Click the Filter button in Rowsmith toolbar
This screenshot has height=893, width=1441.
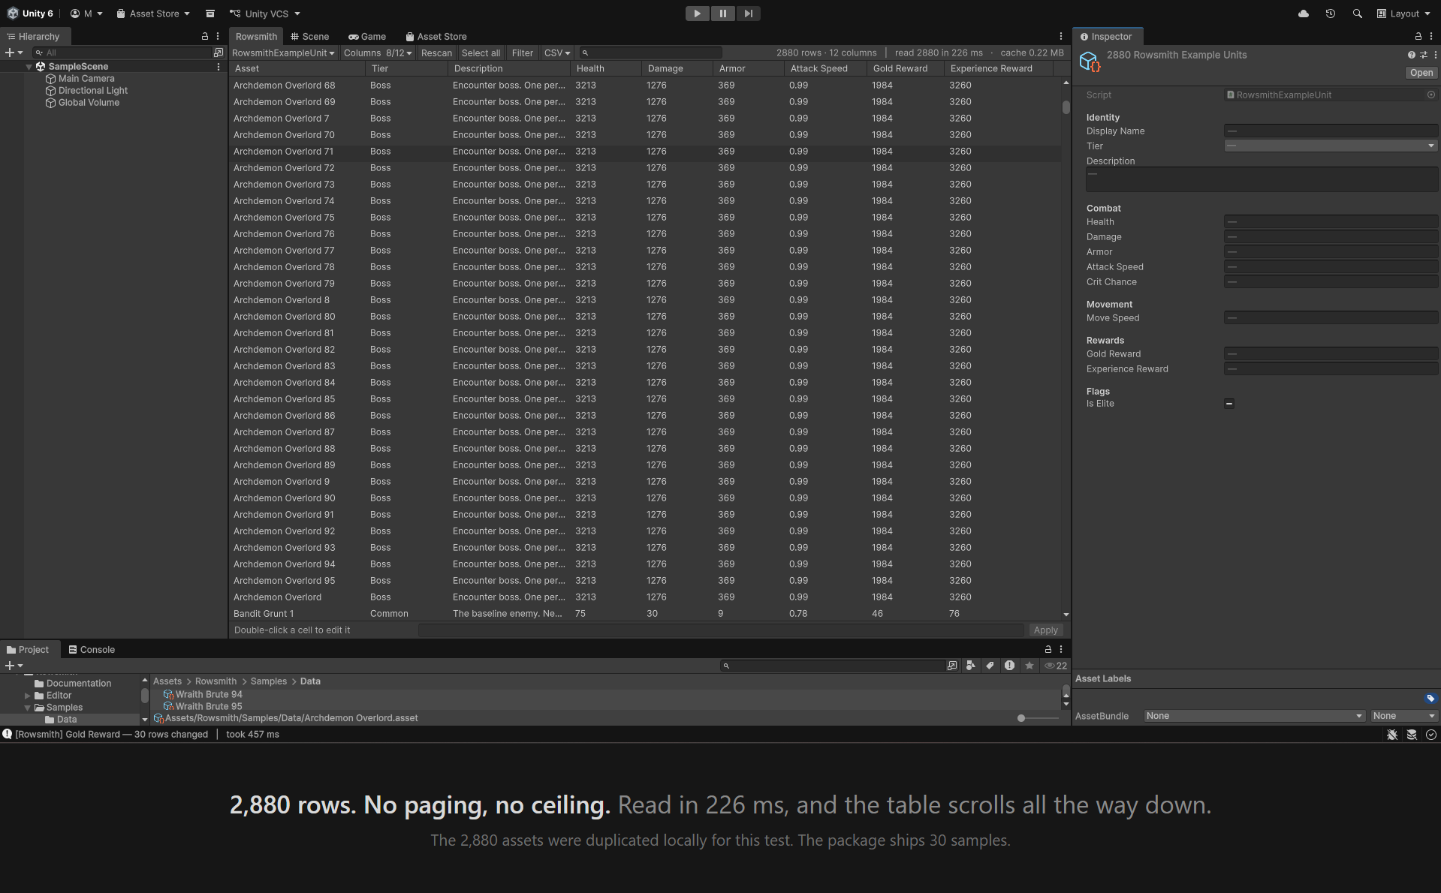tap(522, 53)
